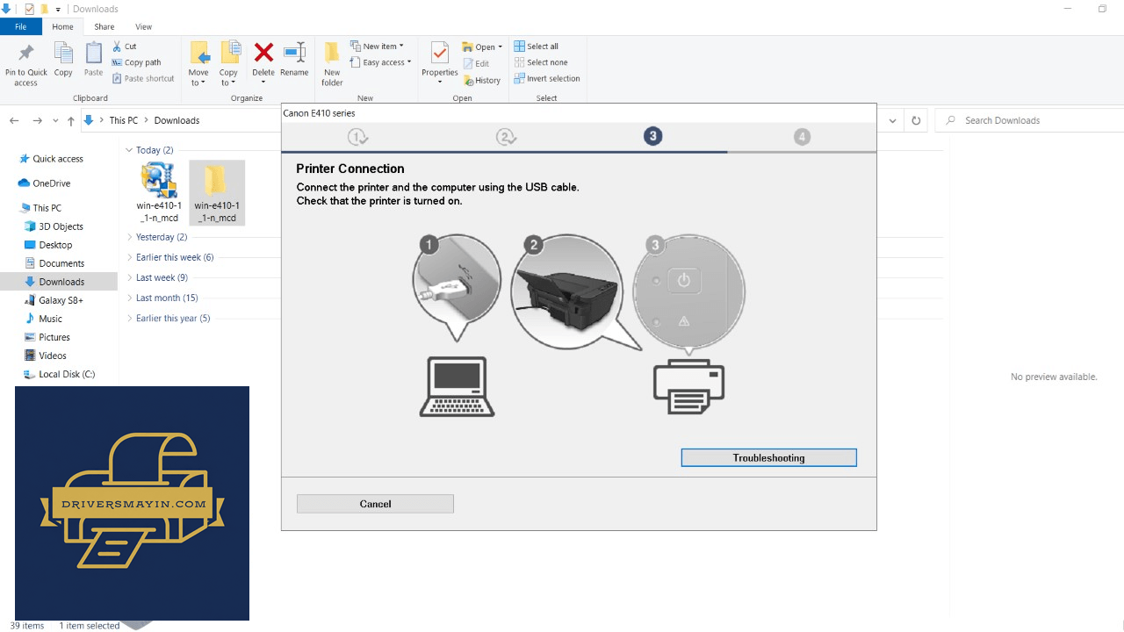
Task: Expand Earlier this week (6) group
Action: pyautogui.click(x=129, y=257)
